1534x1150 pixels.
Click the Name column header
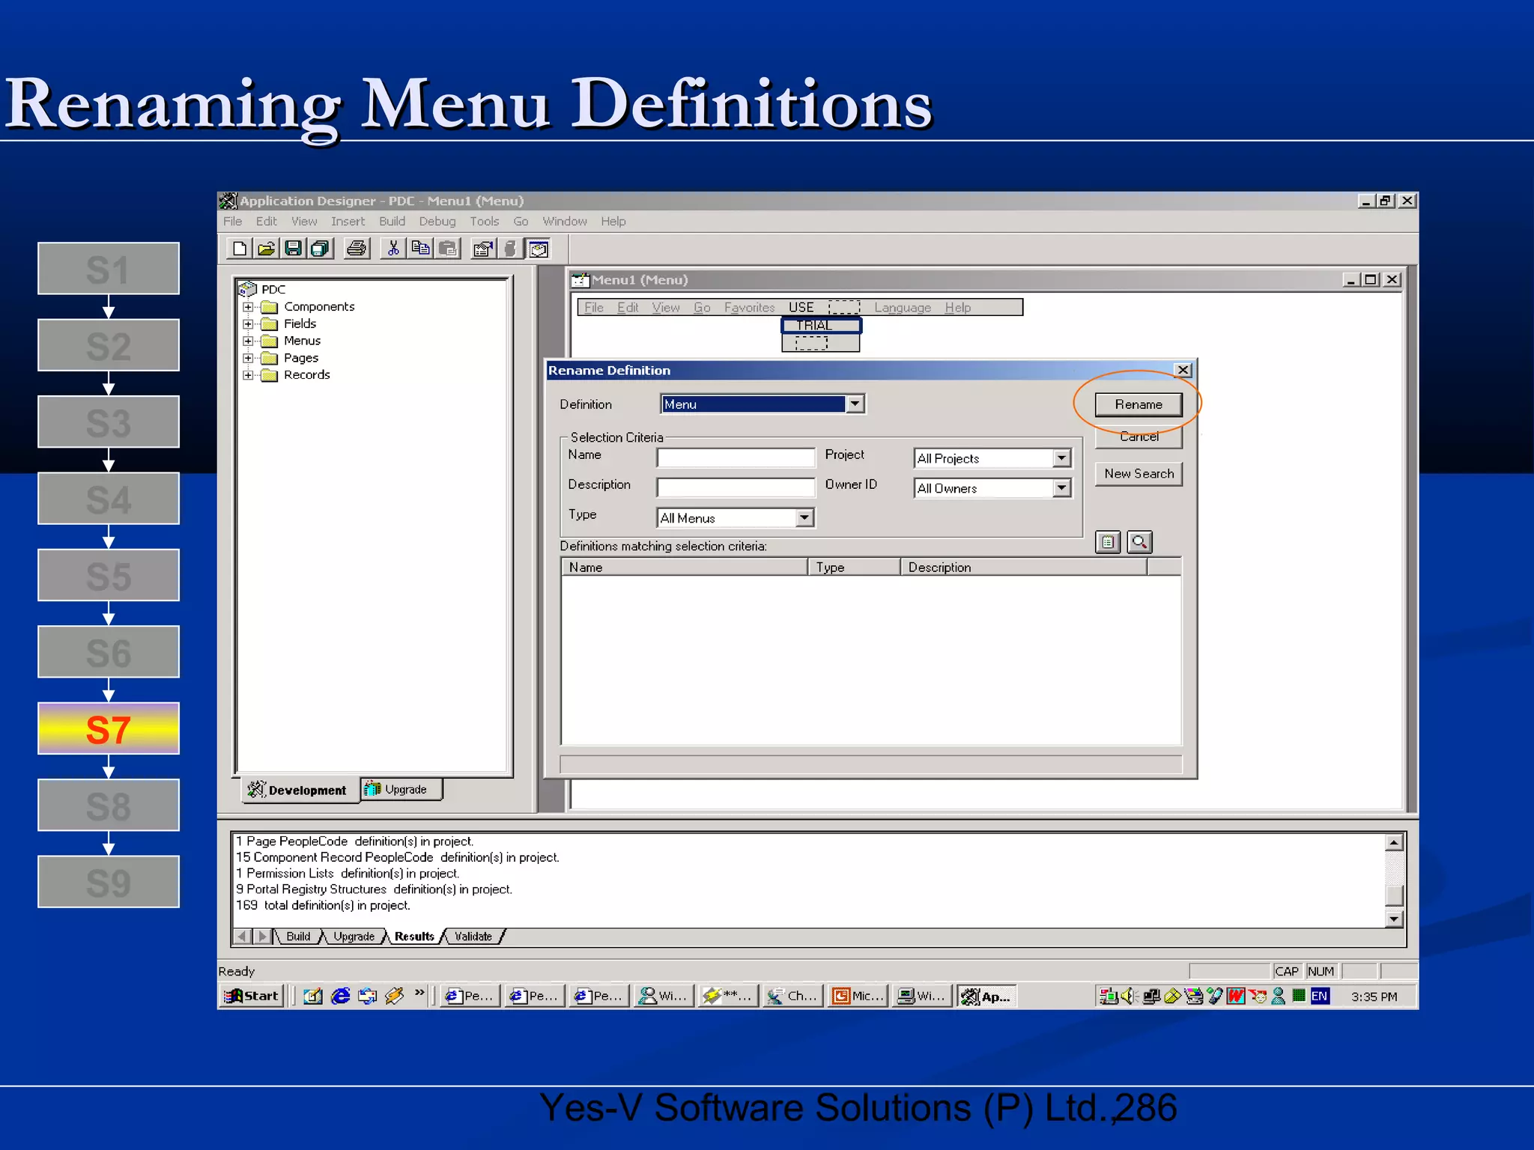coord(685,568)
